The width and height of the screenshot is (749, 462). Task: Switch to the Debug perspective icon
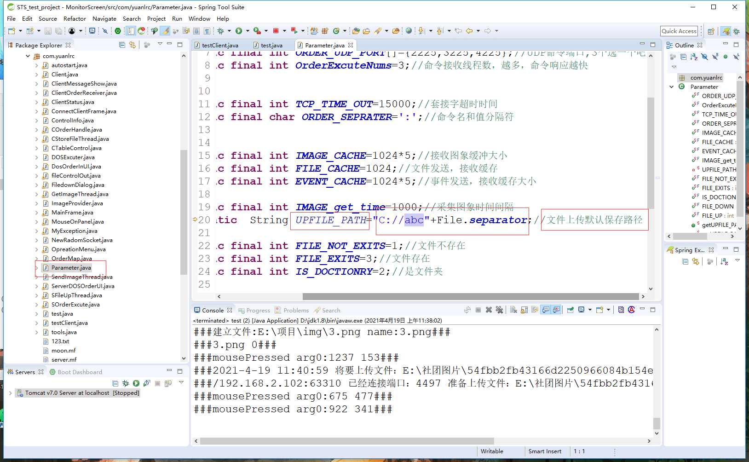click(x=737, y=31)
